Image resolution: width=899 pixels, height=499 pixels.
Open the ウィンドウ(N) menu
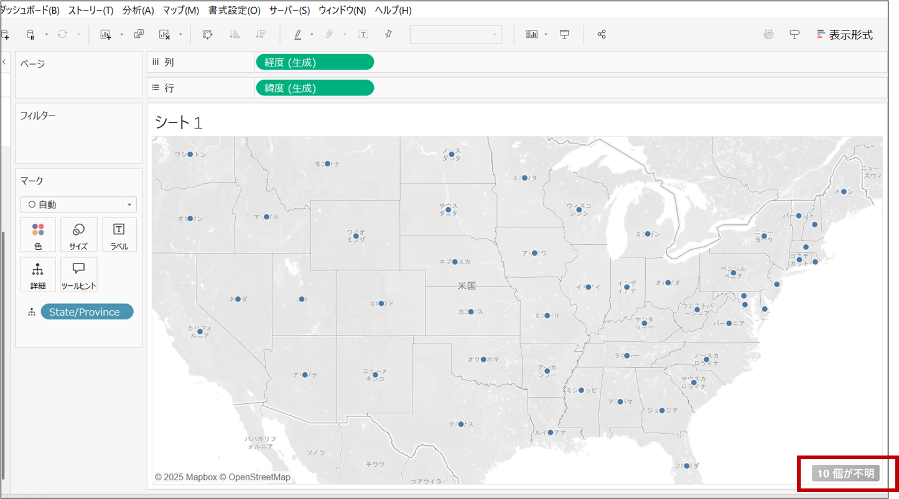pyautogui.click(x=342, y=11)
